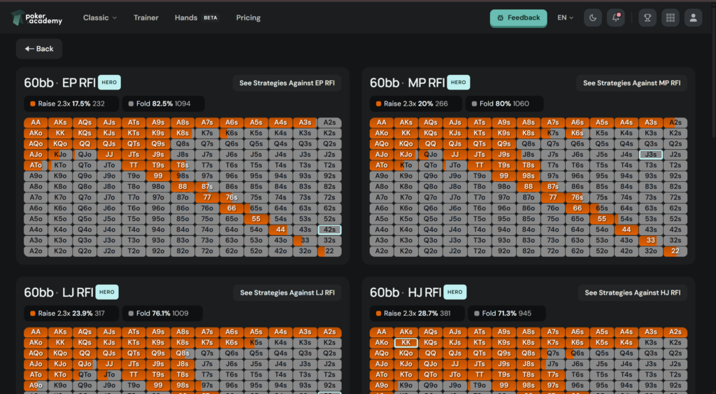The width and height of the screenshot is (716, 394).
Task: Open the Pricing page
Action: (248, 17)
